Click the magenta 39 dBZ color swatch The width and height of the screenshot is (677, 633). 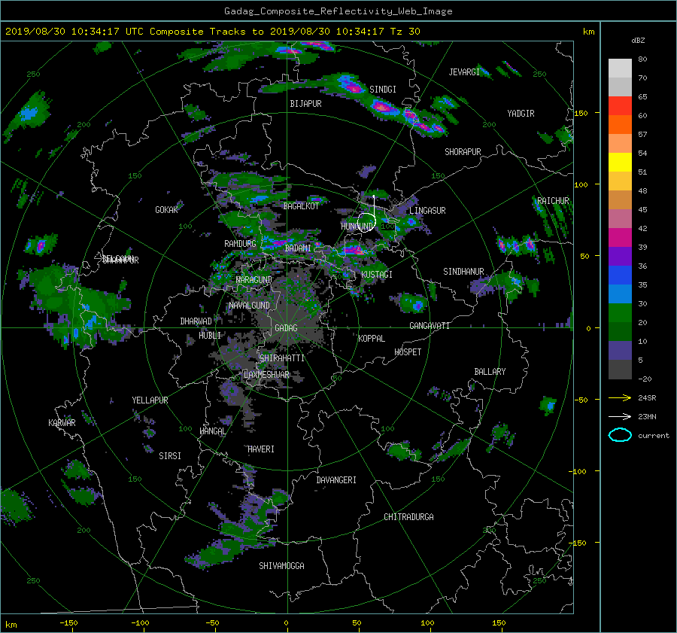(x=620, y=238)
